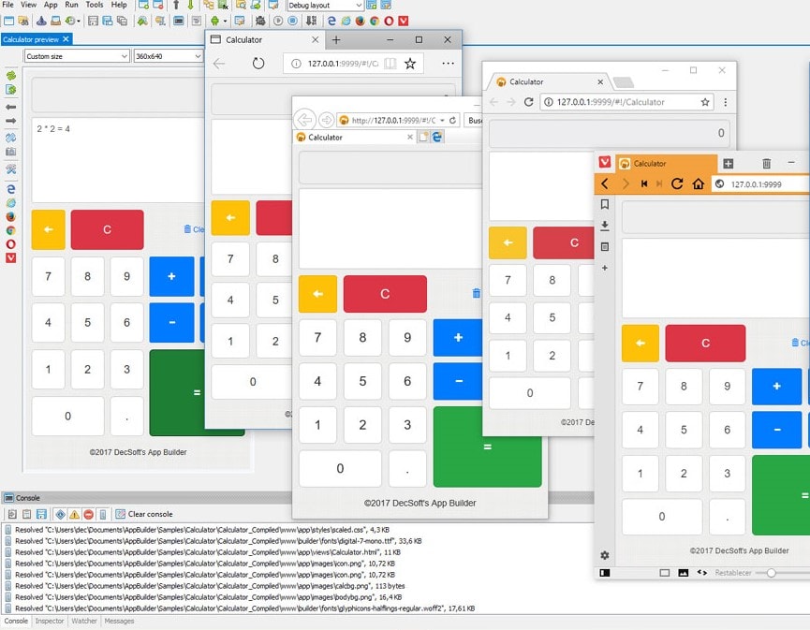This screenshot has height=630, width=810.
Task: Toggle the warnings filter in Console toolbar
Action: [x=74, y=514]
